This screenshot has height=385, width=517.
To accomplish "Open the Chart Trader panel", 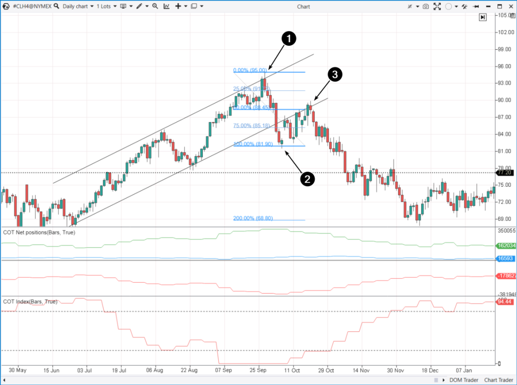I will [499, 380].
